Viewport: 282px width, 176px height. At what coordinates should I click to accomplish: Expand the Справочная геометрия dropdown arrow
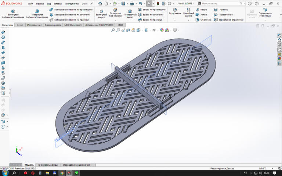(265, 20)
